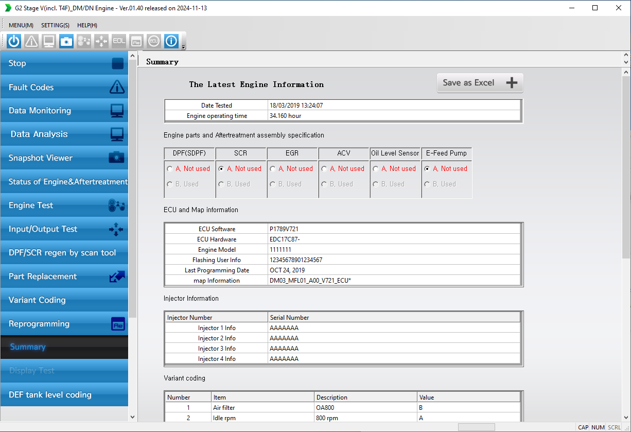
Task: Open Engine Test sidebar item
Action: click(64, 205)
